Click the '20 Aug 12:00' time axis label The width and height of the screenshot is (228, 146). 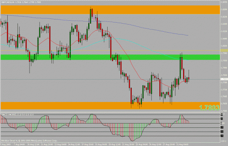click(x=115, y=145)
